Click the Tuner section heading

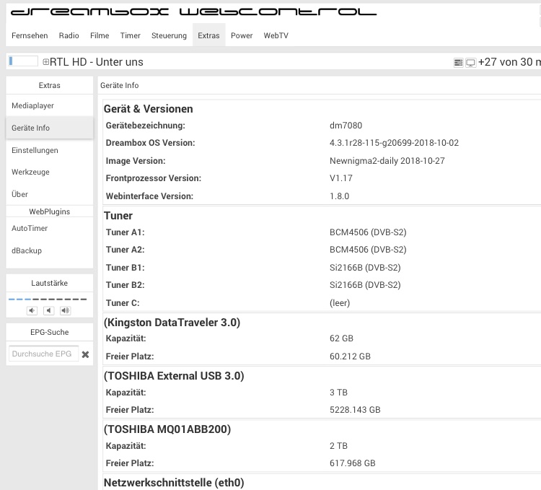118,216
